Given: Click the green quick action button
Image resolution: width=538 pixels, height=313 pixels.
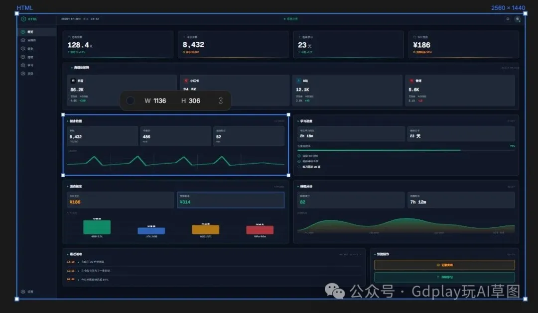Looking at the screenshot, I should 444,277.
